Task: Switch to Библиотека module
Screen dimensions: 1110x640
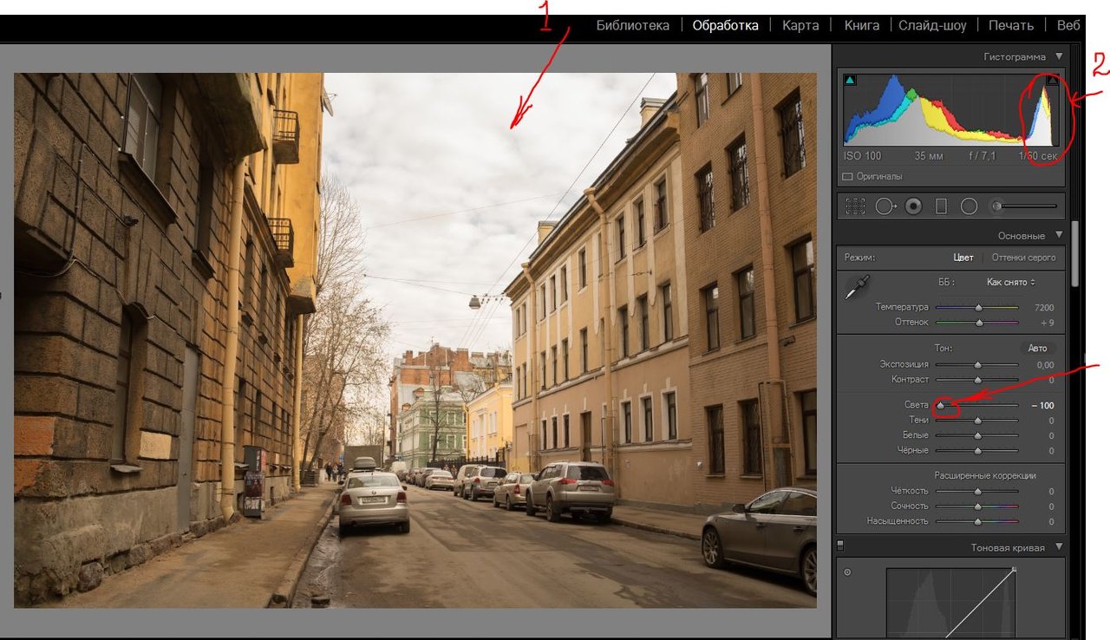Action: click(x=633, y=25)
